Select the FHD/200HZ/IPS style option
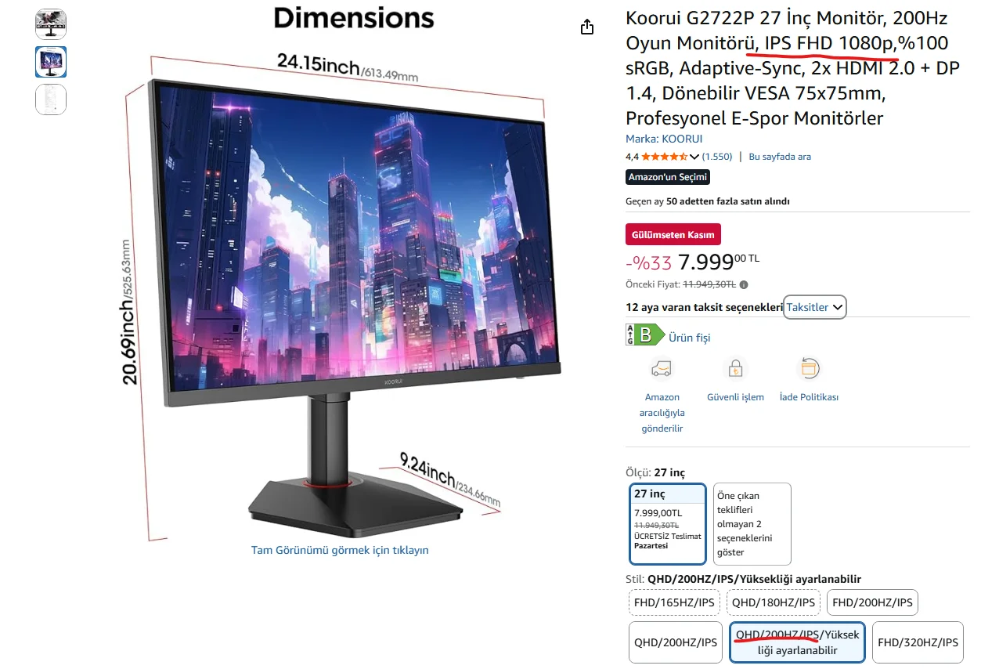981x669 pixels. (872, 602)
